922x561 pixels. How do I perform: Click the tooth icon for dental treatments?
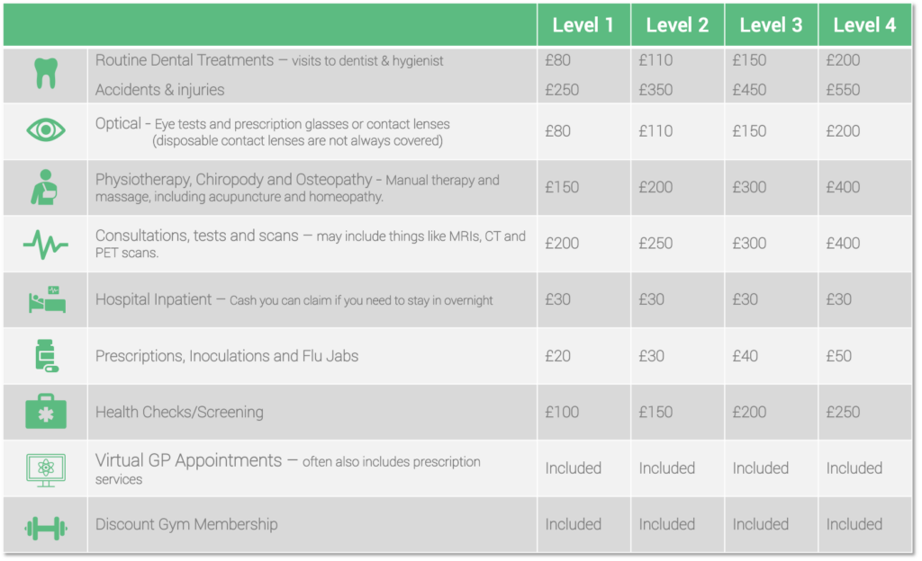click(x=46, y=74)
